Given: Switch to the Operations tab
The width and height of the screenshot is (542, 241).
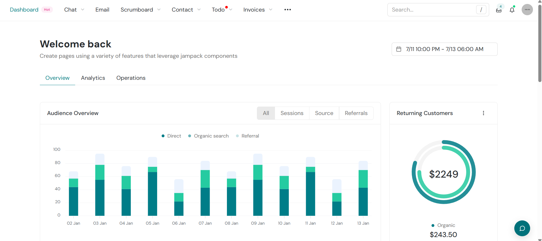Looking at the screenshot, I should (131, 78).
